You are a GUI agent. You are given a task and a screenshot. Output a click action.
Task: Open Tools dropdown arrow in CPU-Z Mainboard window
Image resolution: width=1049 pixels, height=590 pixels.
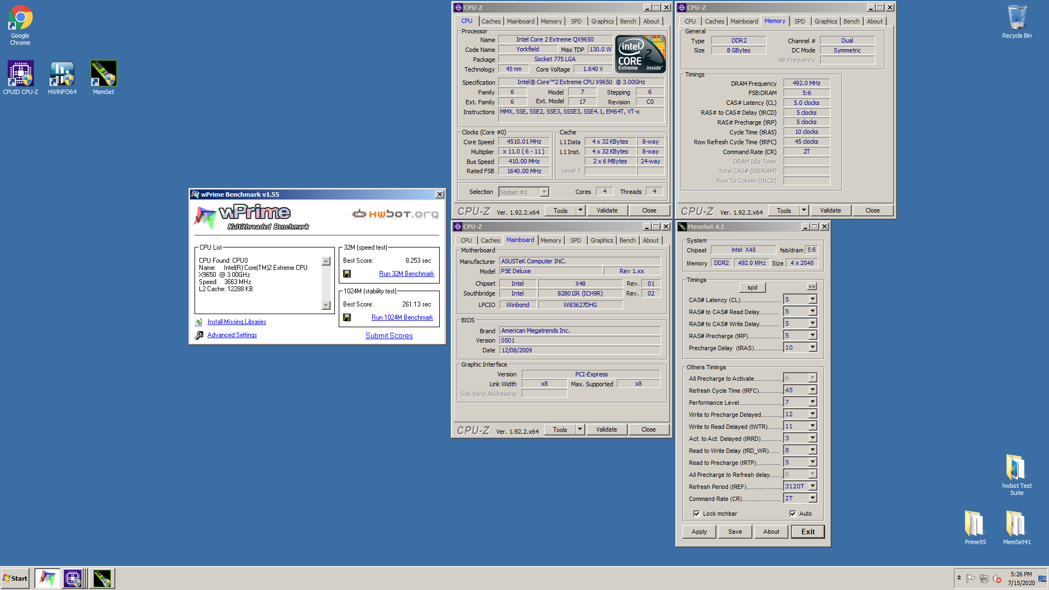(x=580, y=429)
